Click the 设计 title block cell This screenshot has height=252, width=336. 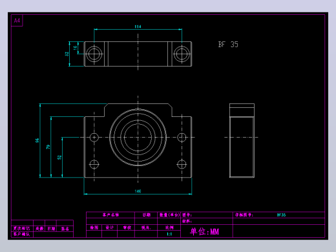point(110,227)
